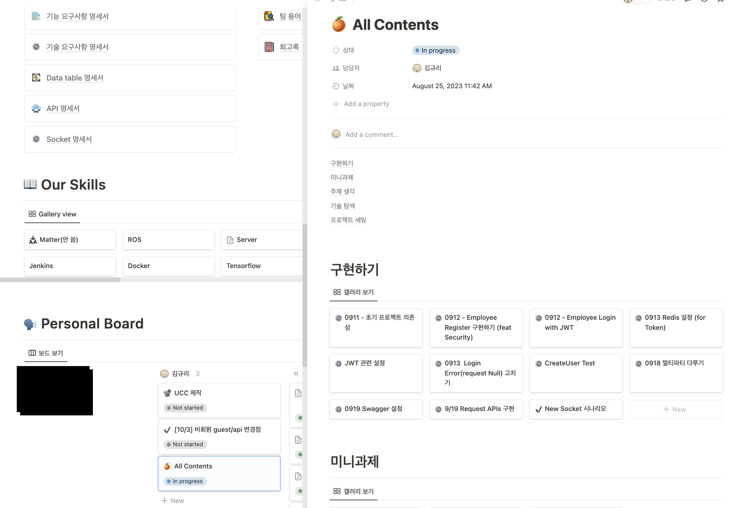
Task: Click Add a property button
Action: click(x=361, y=104)
